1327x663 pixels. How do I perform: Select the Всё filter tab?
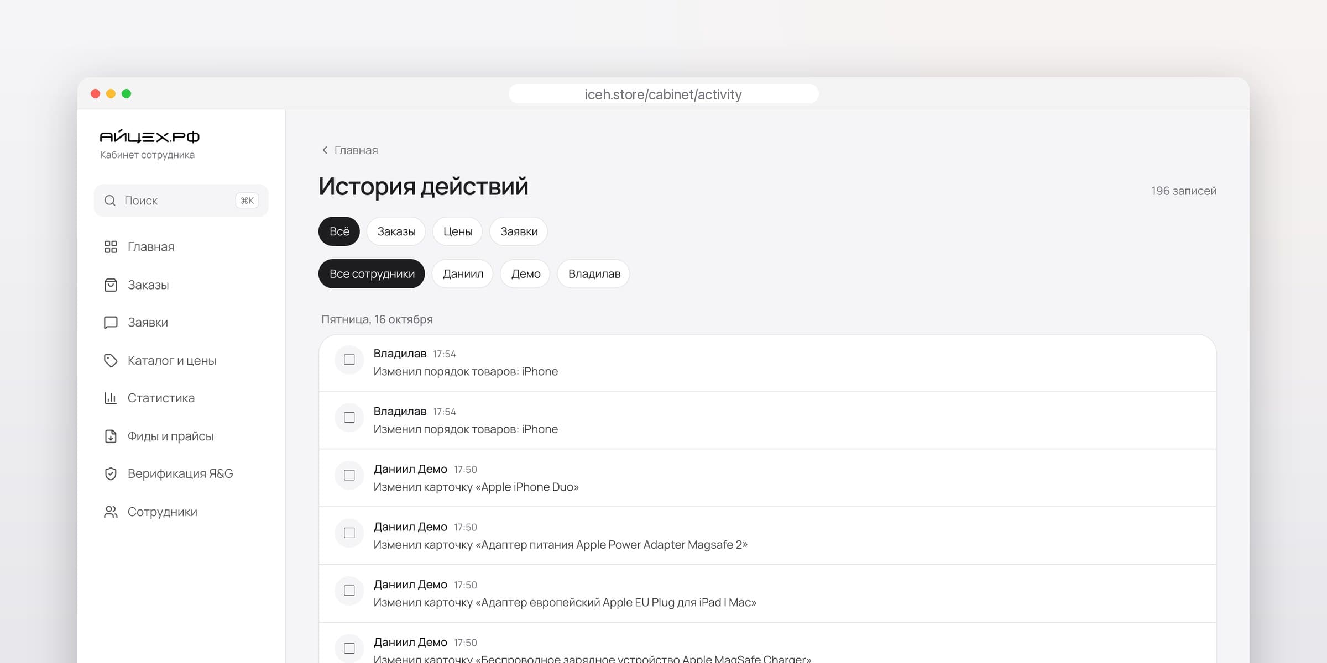[x=339, y=231]
